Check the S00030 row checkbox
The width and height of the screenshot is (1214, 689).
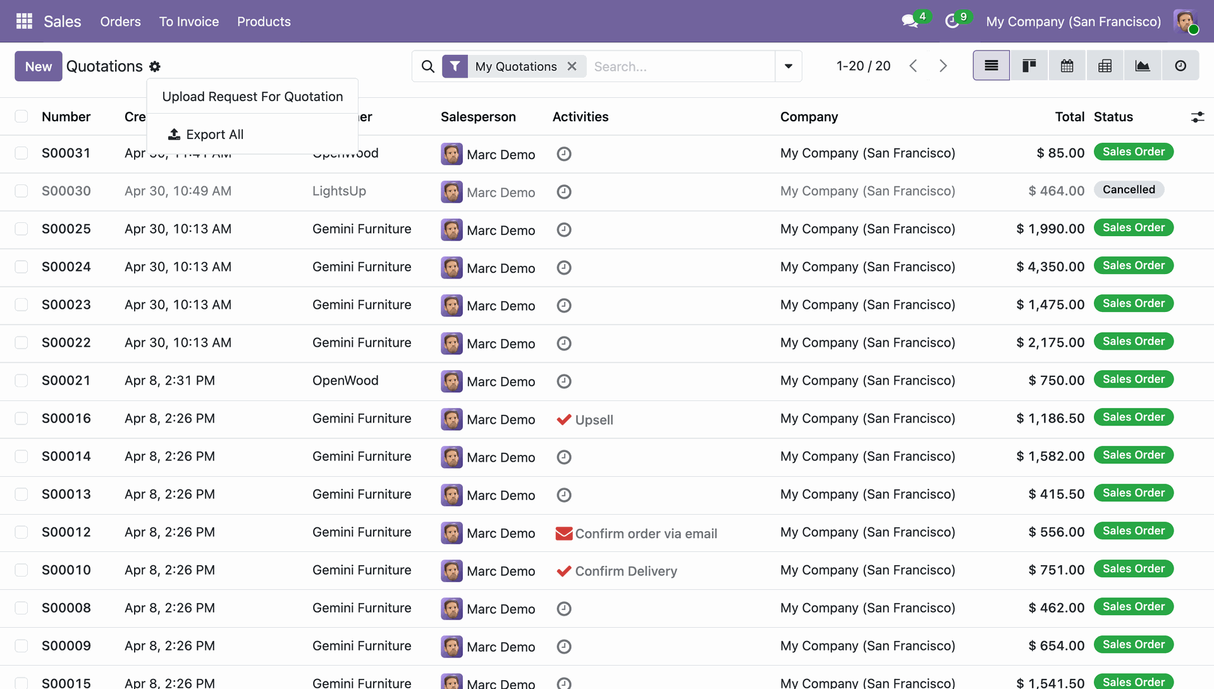coord(21,191)
